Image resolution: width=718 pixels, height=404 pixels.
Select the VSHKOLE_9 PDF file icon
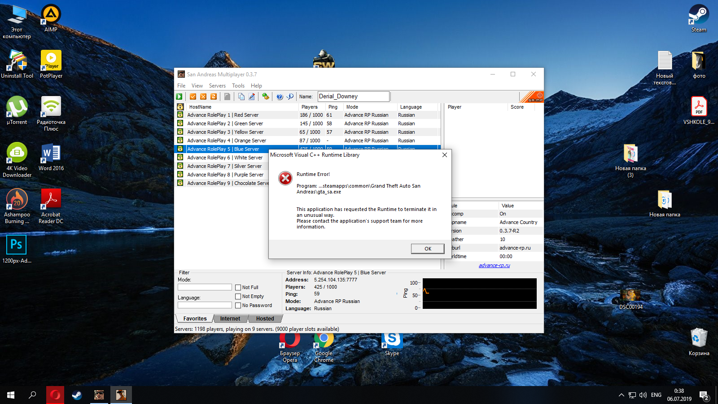[699, 110]
